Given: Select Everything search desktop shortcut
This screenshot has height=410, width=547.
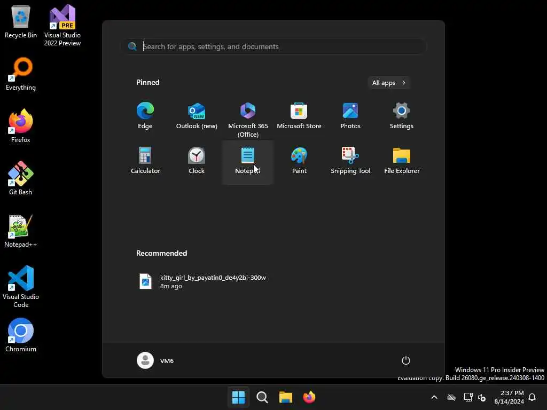Looking at the screenshot, I should [x=21, y=74].
